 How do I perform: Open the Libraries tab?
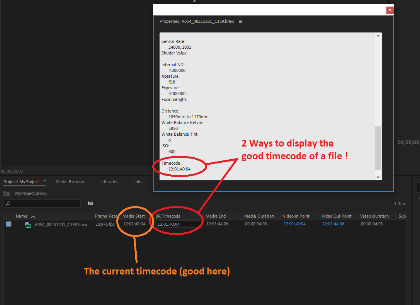[x=110, y=182]
